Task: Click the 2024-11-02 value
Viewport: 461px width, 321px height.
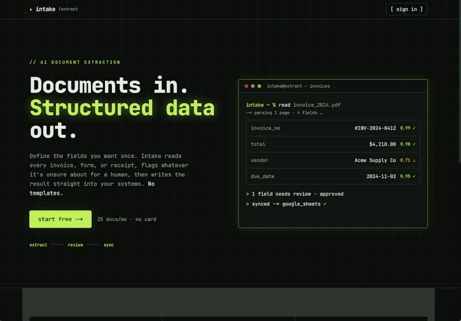Action: [x=381, y=177]
